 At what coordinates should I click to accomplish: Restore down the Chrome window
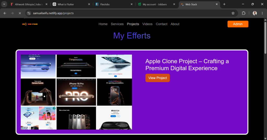(x=252, y=4)
